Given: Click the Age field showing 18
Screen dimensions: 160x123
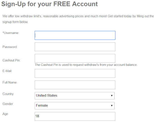Looking at the screenshot, I should tap(75, 116).
